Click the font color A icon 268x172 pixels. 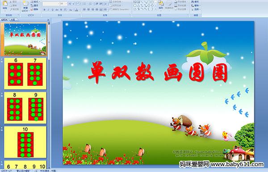pos(76,10)
